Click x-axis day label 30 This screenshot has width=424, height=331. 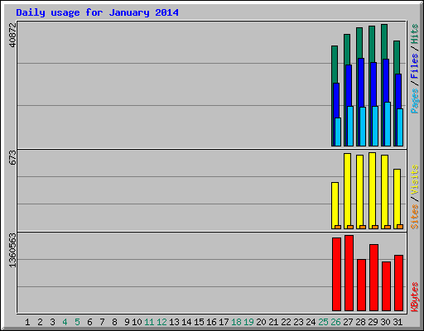click(x=385, y=322)
